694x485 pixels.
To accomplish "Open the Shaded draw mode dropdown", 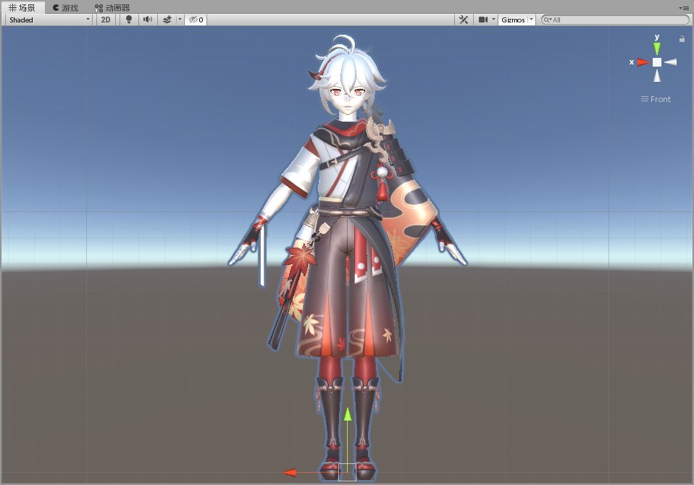I will point(49,20).
